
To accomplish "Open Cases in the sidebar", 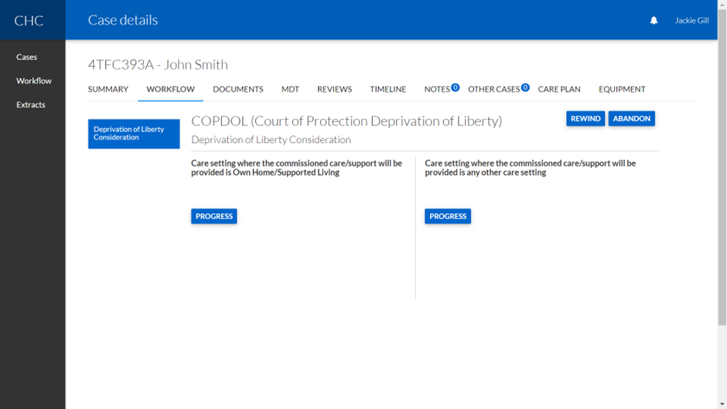I will click(27, 57).
